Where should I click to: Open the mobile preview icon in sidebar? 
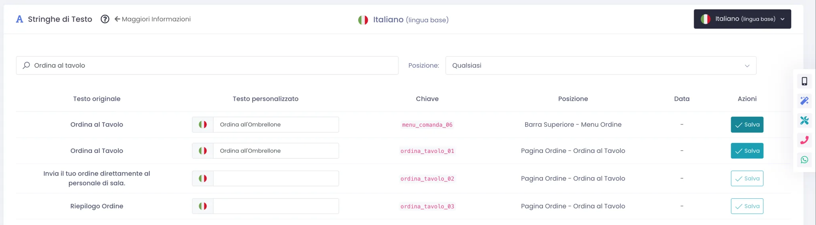[x=804, y=81]
